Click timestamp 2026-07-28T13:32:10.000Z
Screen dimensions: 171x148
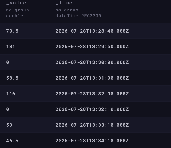92,109
